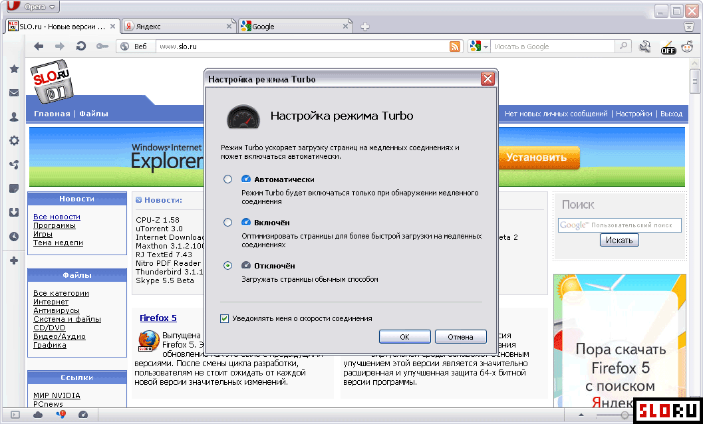Open the Mail panel in sidebar
The height and width of the screenshot is (424, 703).
(14, 93)
